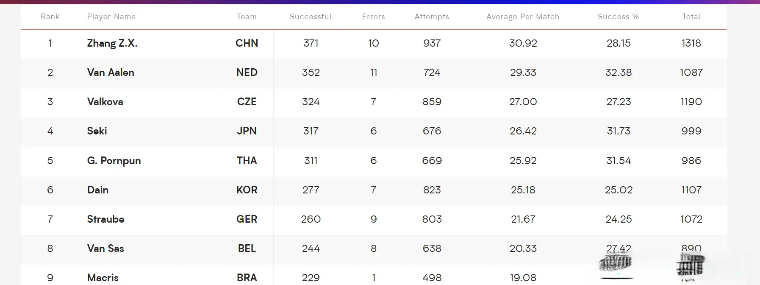Click the Rank column header
760x285 pixels.
point(50,17)
